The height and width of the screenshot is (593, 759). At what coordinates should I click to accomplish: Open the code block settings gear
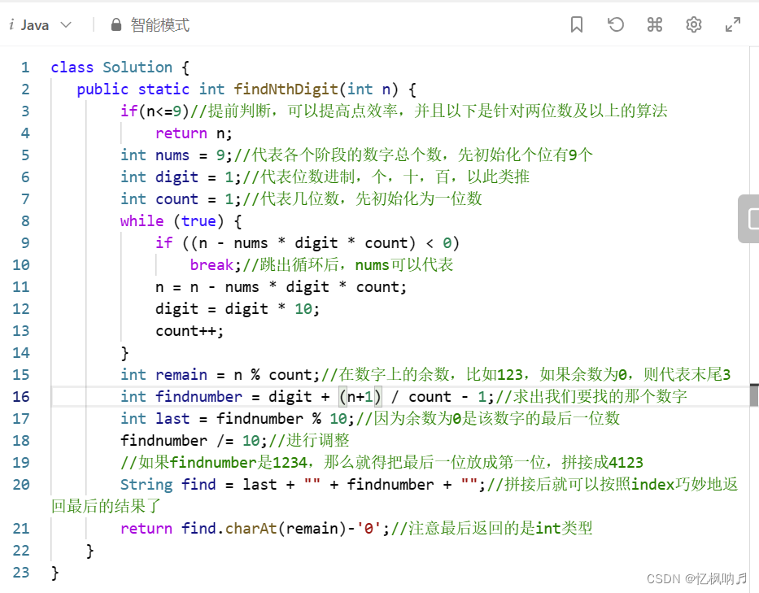click(x=694, y=24)
